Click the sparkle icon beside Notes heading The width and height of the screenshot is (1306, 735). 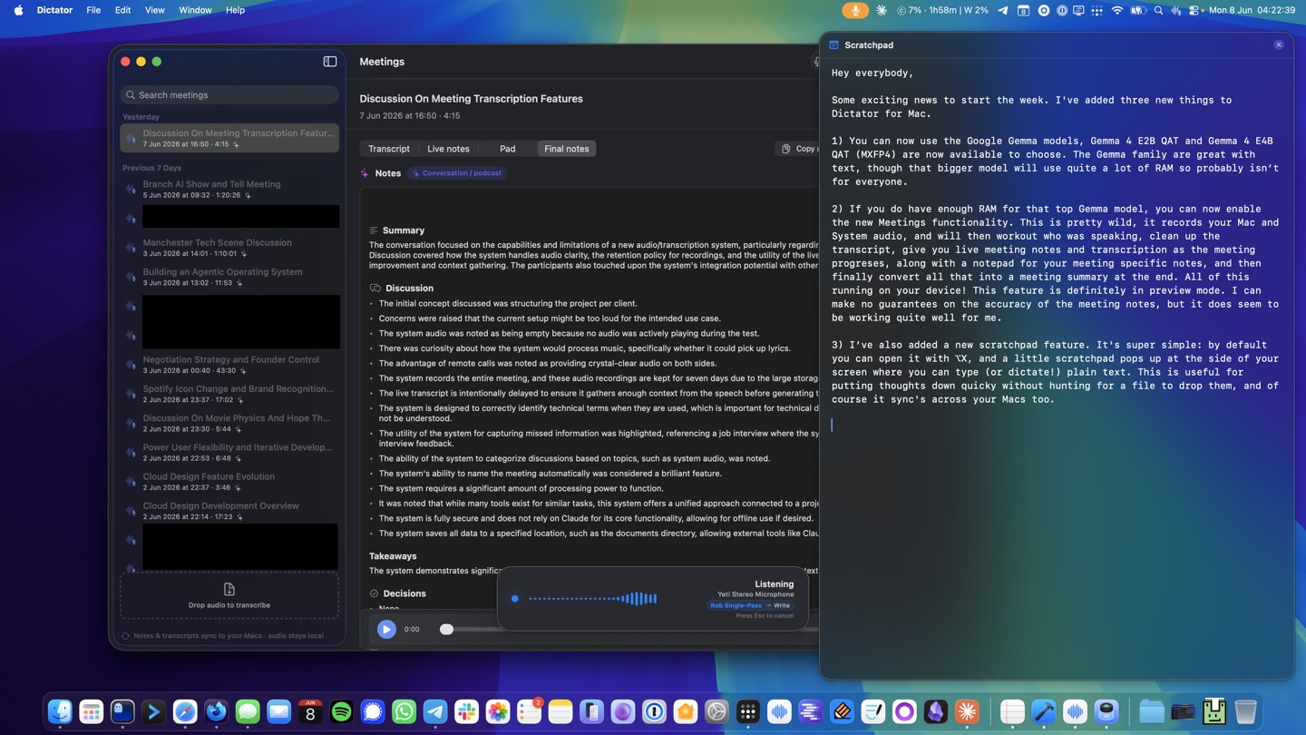pyautogui.click(x=365, y=172)
